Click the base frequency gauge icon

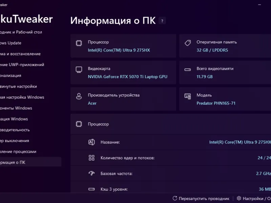click(x=91, y=173)
